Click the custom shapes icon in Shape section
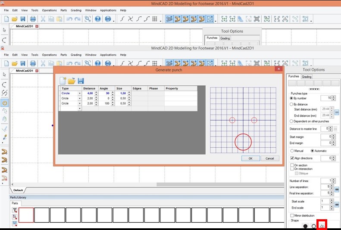Screen dimensions: 341x230 (x=322, y=226)
